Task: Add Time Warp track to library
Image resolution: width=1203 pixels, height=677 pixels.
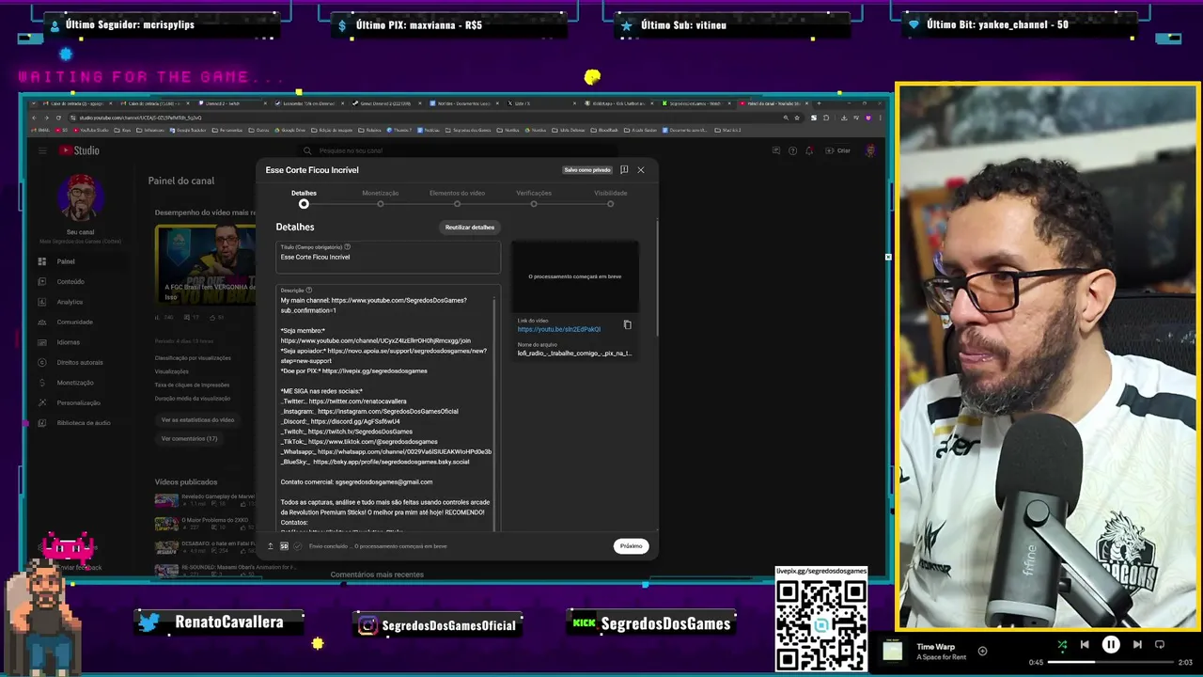Action: (x=982, y=651)
